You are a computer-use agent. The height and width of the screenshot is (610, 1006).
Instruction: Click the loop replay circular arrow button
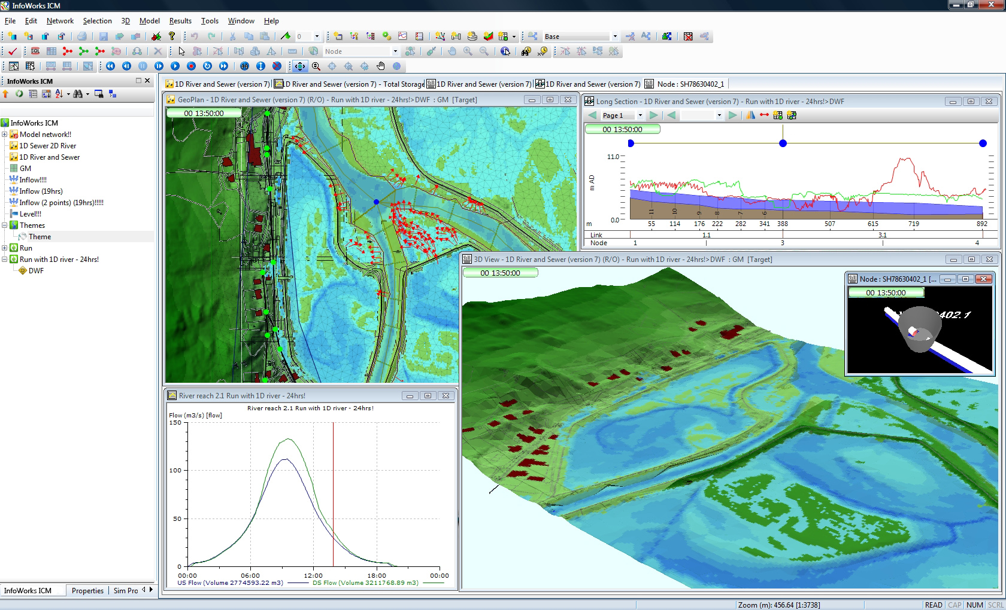click(207, 66)
